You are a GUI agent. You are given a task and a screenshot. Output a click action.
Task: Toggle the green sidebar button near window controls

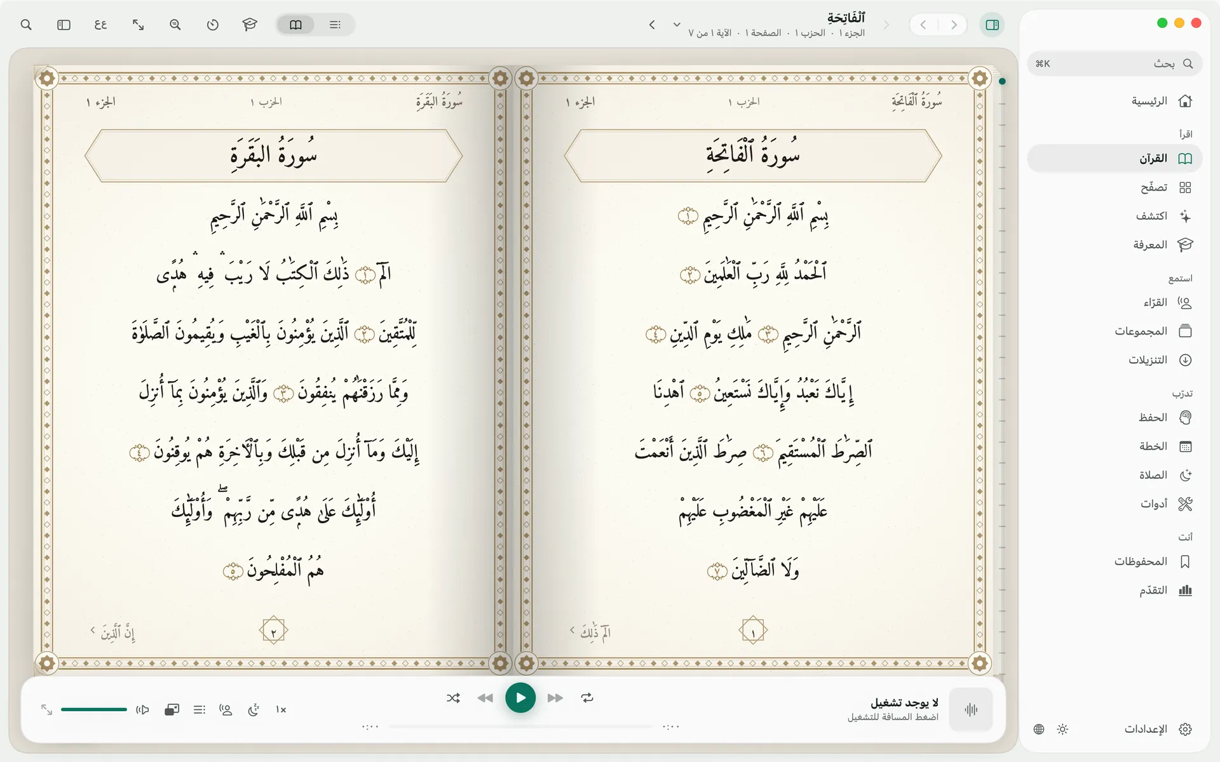(992, 25)
